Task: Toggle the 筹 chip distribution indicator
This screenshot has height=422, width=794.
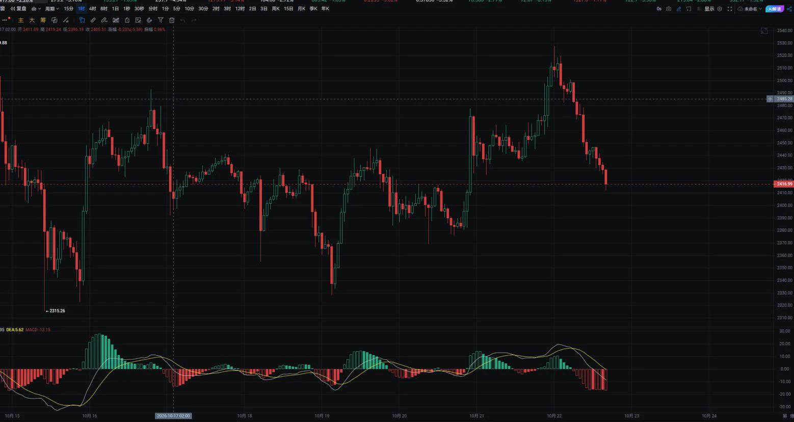Action: pyautogui.click(x=43, y=20)
